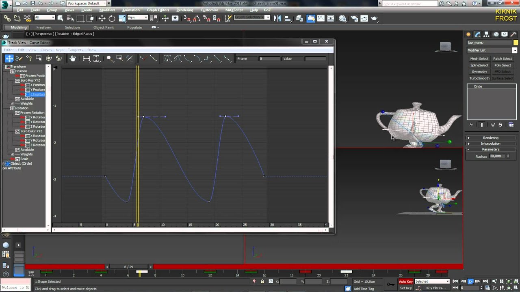The height and width of the screenshot is (292, 520).
Task: Activate the Pan hand tool in Curve Editor
Action: click(x=72, y=58)
